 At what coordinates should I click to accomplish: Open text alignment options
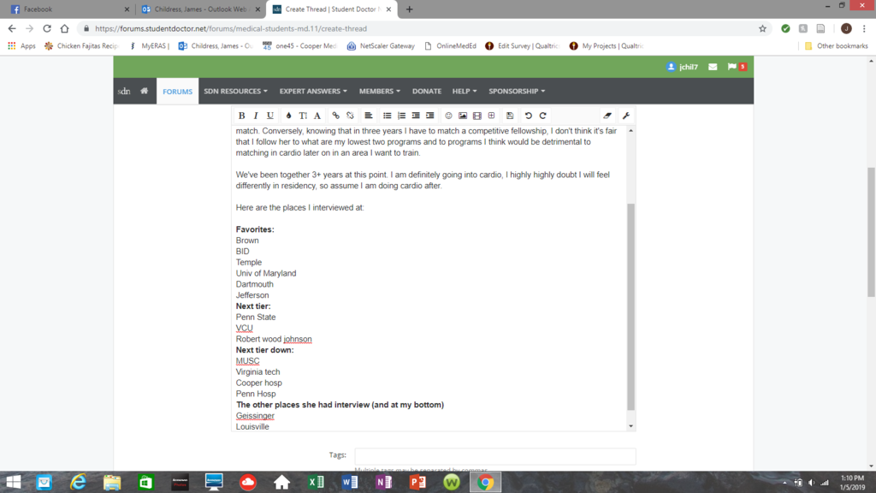tap(369, 116)
